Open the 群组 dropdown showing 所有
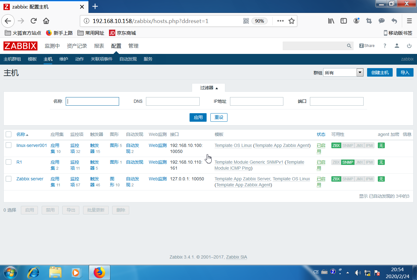 (343, 73)
